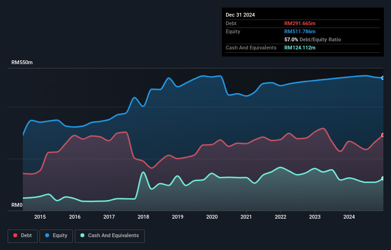Click the 2015 x-axis label
The height and width of the screenshot is (250, 391).
pyautogui.click(x=40, y=217)
